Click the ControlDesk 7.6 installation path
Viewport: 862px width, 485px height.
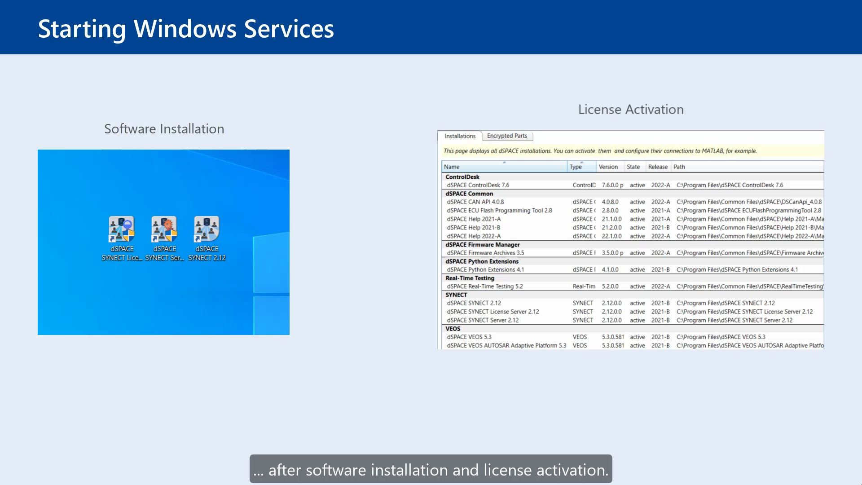point(730,185)
